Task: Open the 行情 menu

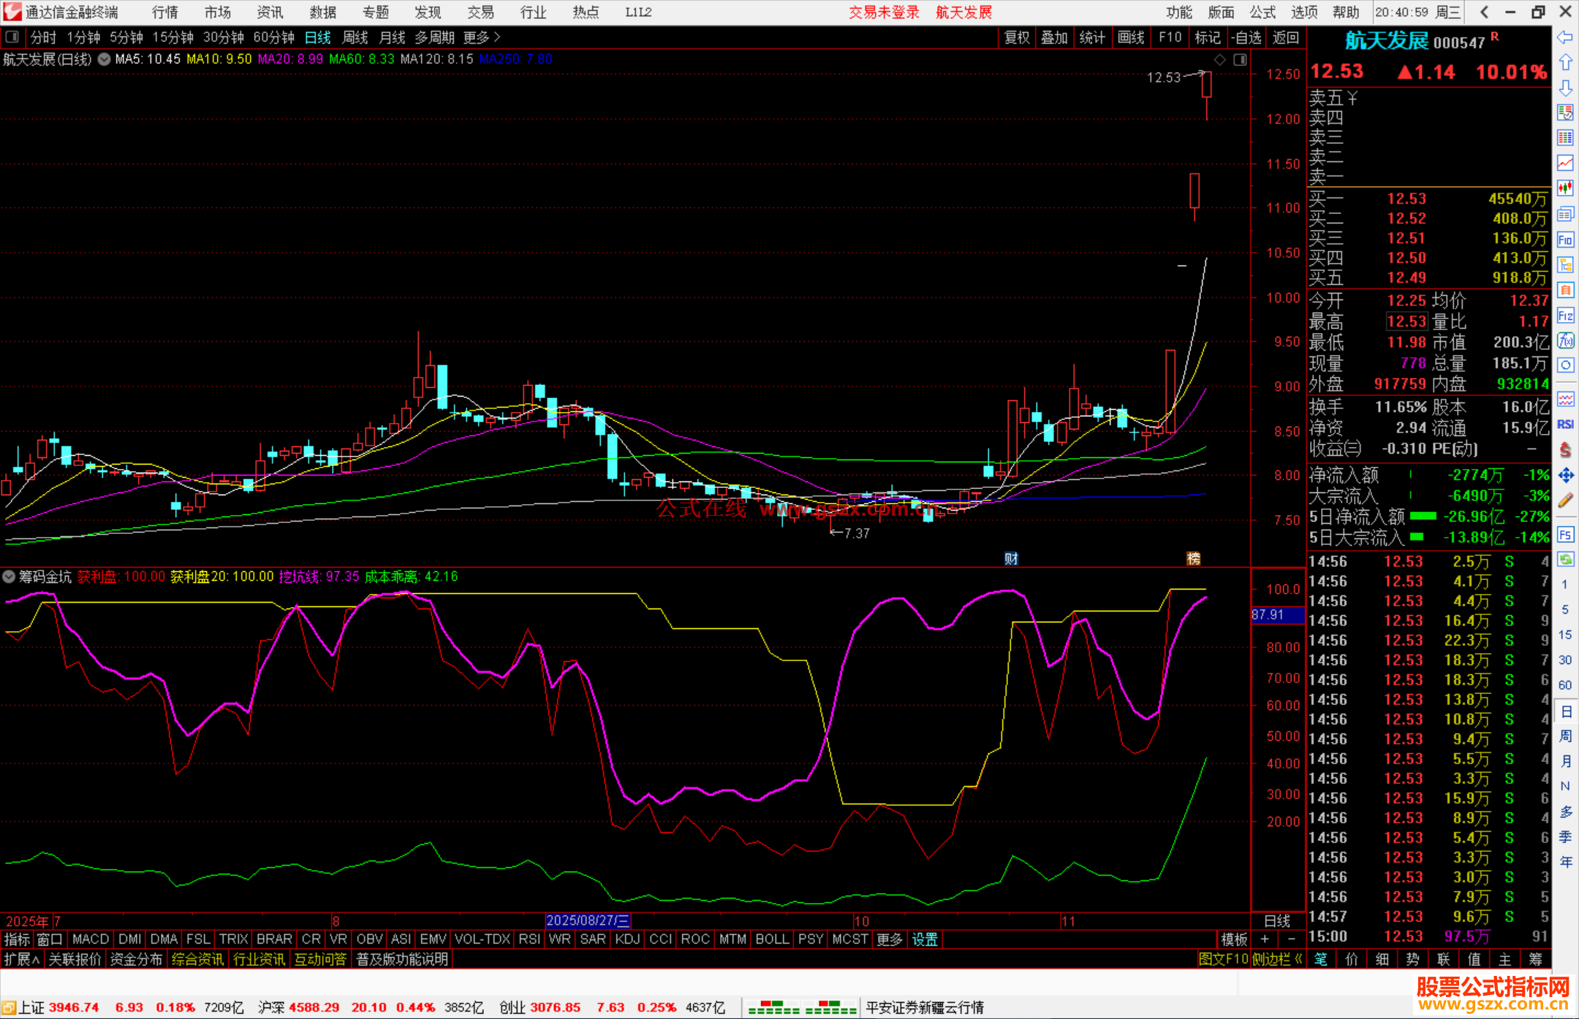Action: (164, 12)
